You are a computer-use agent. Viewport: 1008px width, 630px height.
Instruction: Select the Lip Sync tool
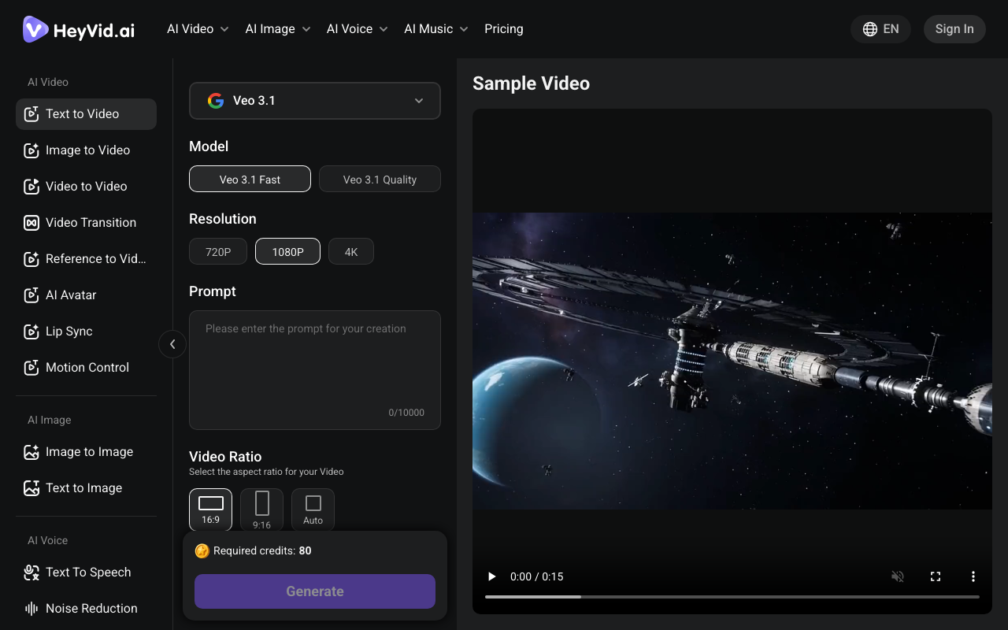coord(69,332)
